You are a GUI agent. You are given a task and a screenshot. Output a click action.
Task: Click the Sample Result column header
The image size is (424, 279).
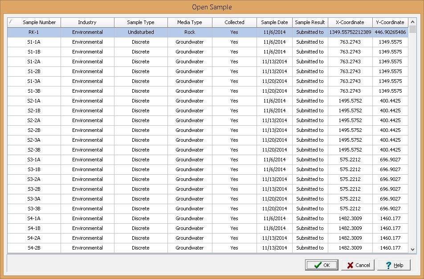pyautogui.click(x=310, y=22)
